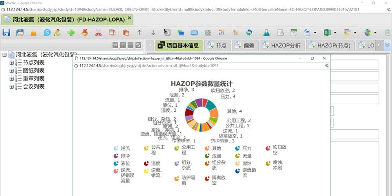
Task: Expand the 节点列表 tree node
Action: point(11,63)
